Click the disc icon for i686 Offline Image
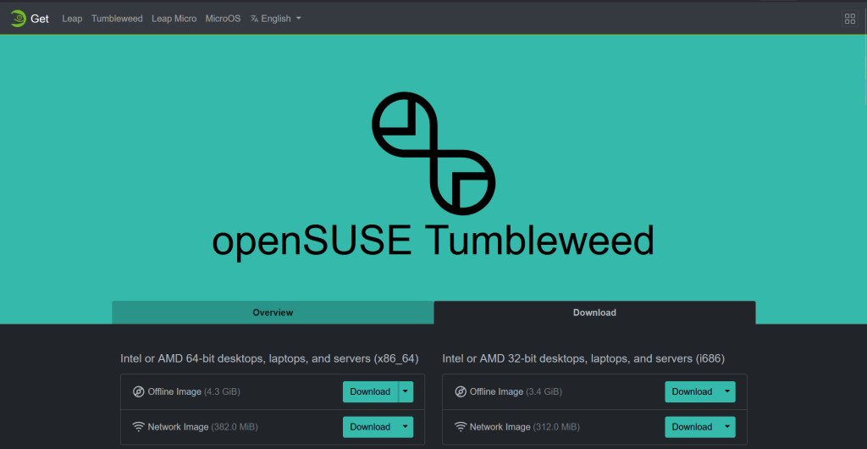The height and width of the screenshot is (449, 867). [x=461, y=391]
